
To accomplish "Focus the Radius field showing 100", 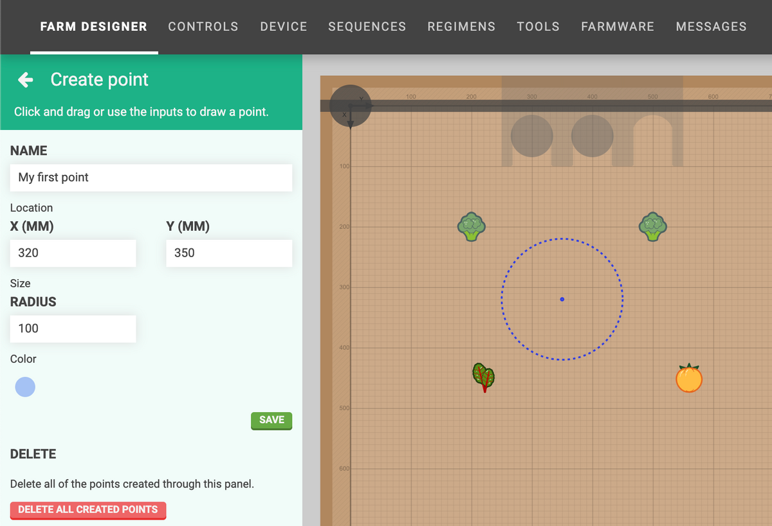I will (x=73, y=329).
